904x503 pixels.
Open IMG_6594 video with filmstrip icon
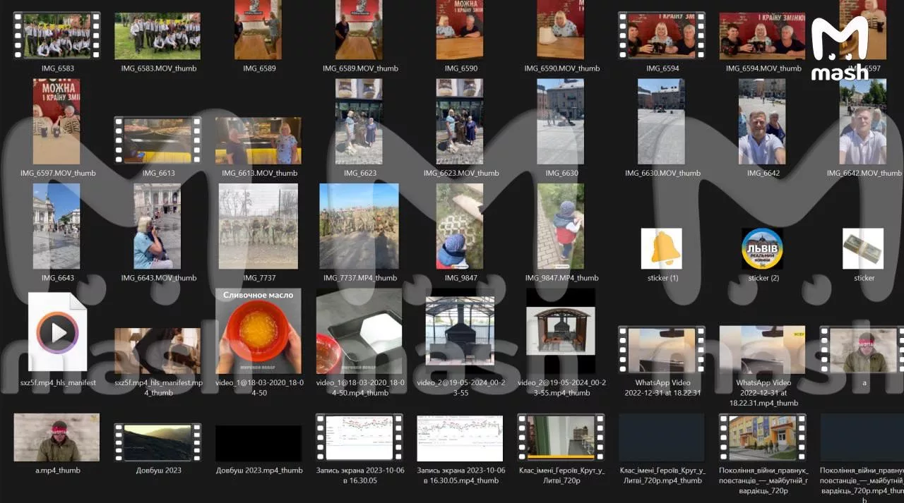tap(662, 35)
